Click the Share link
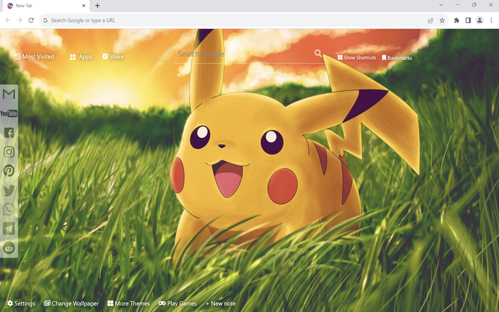The height and width of the screenshot is (312, 499). click(x=113, y=57)
